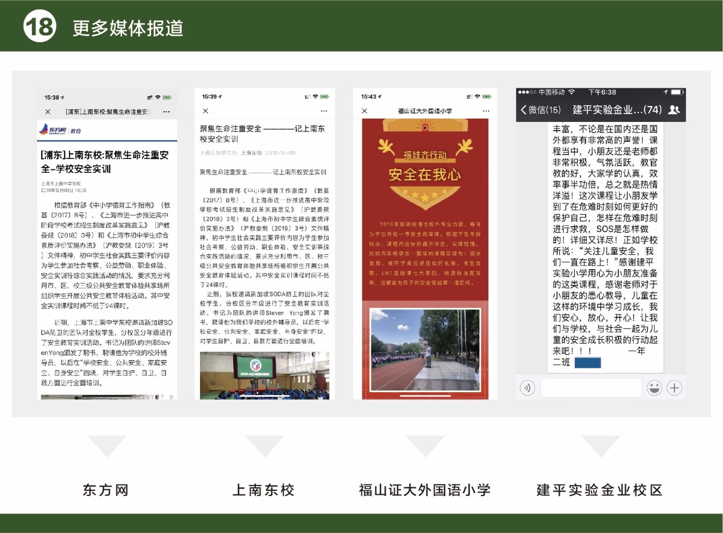
Task: Close the 聚焦生命注重安全 article with X
Action: [206, 111]
